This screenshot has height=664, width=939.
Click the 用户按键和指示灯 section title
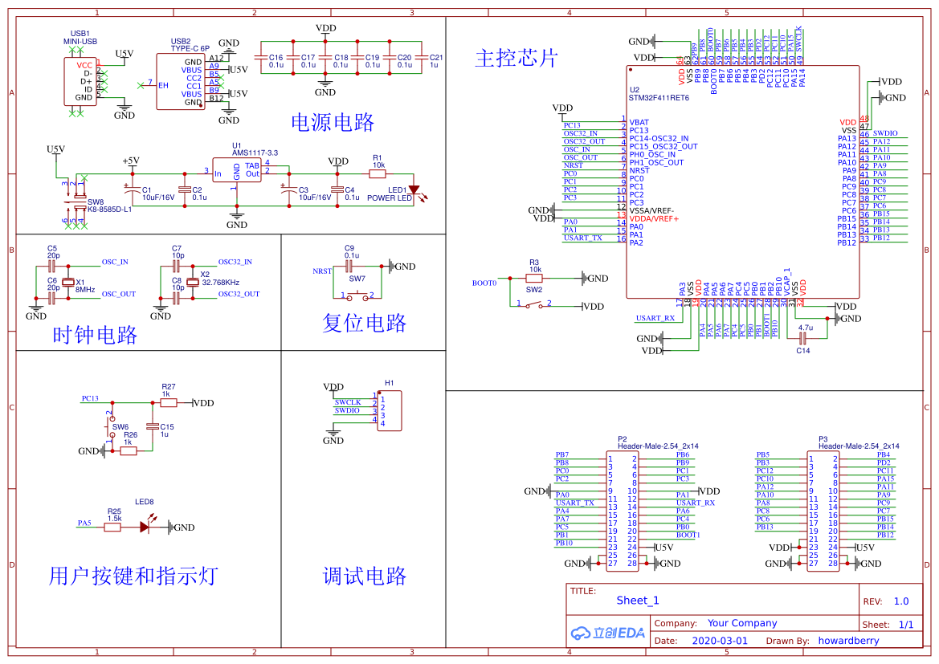click(133, 576)
